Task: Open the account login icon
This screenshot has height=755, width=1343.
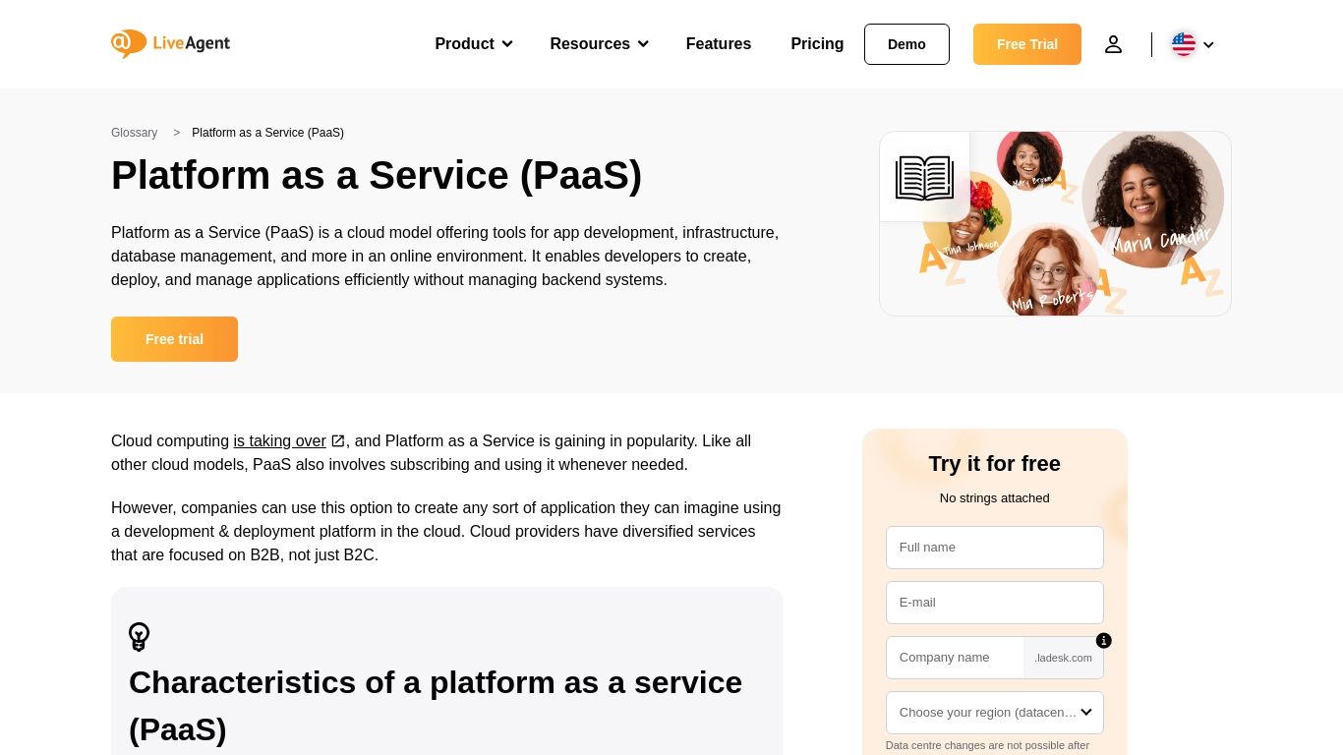Action: pyautogui.click(x=1113, y=44)
